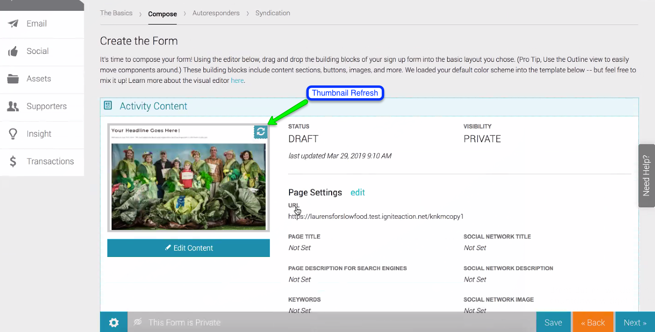Open the Insight sidebar section
The height and width of the screenshot is (332, 655).
pos(42,134)
